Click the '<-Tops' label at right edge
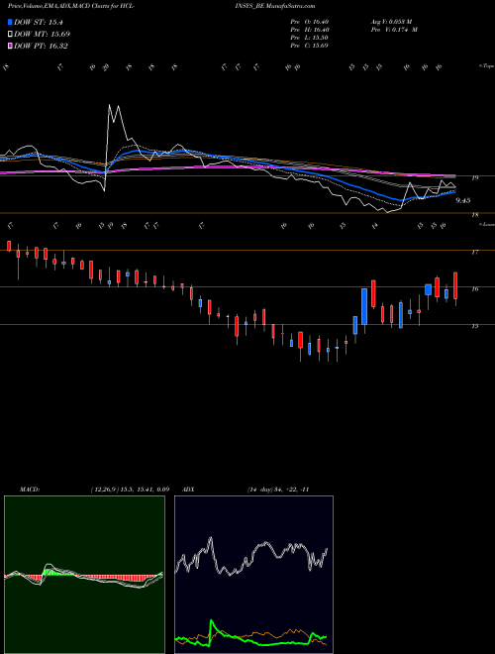Viewport: 495px width, 654px height. point(486,66)
